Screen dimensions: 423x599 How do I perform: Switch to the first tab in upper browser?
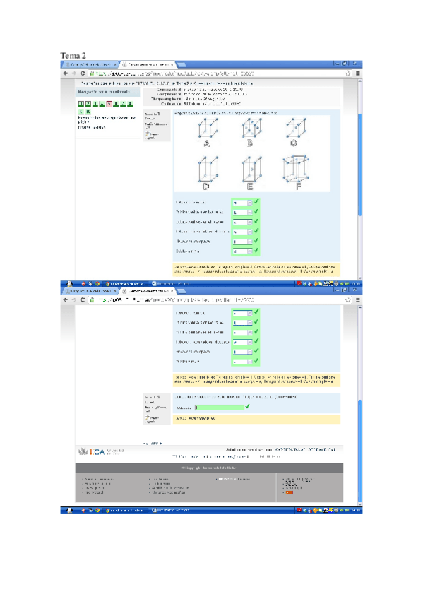pyautogui.click(x=91, y=64)
